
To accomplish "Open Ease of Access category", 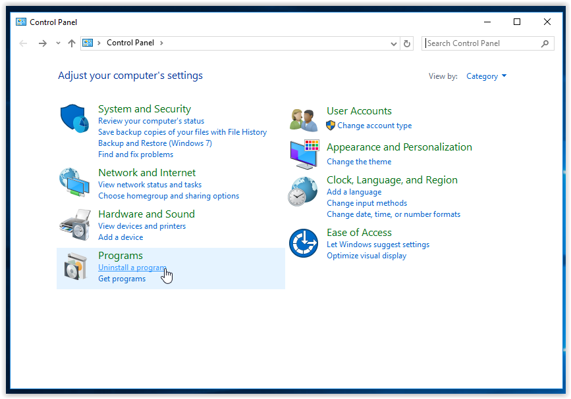I will tap(359, 233).
